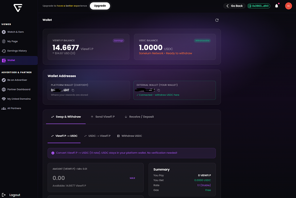The image size is (296, 198).
Task: Click the Summary heading
Action: 161,170
